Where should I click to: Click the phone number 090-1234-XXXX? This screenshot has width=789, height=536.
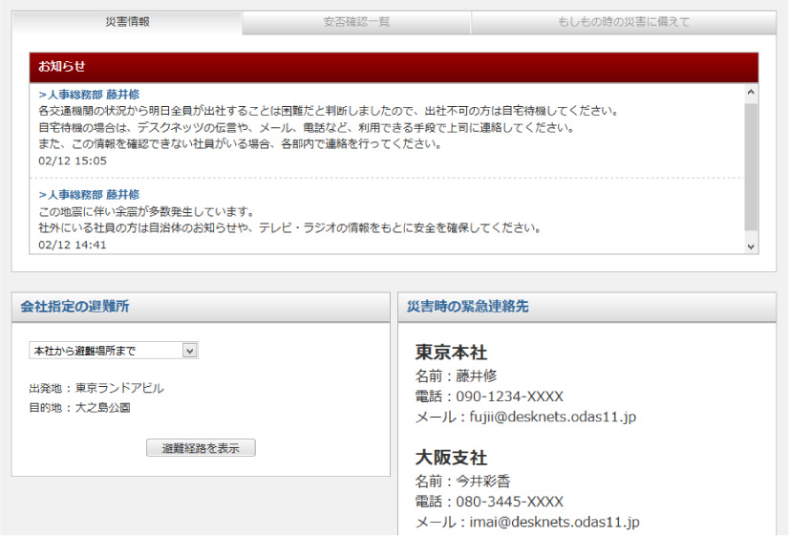(509, 397)
